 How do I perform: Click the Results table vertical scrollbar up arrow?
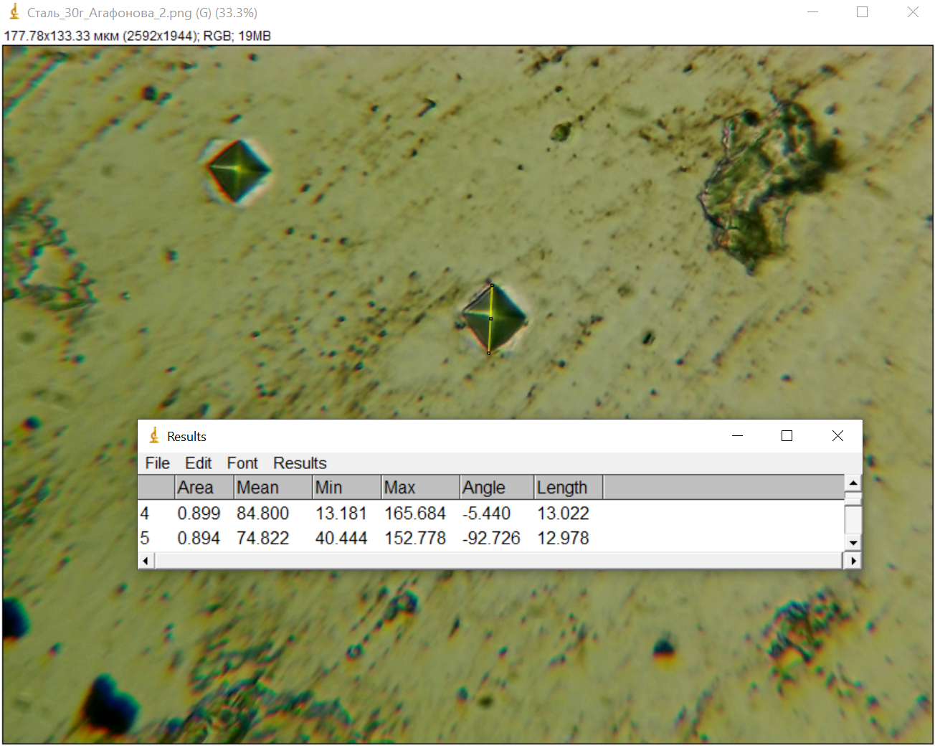click(853, 483)
